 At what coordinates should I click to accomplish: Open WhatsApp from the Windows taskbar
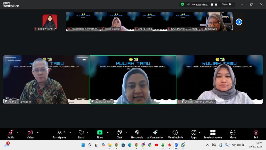coord(183,145)
